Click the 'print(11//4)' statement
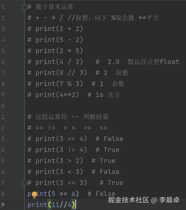 pyautogui.click(x=51, y=205)
